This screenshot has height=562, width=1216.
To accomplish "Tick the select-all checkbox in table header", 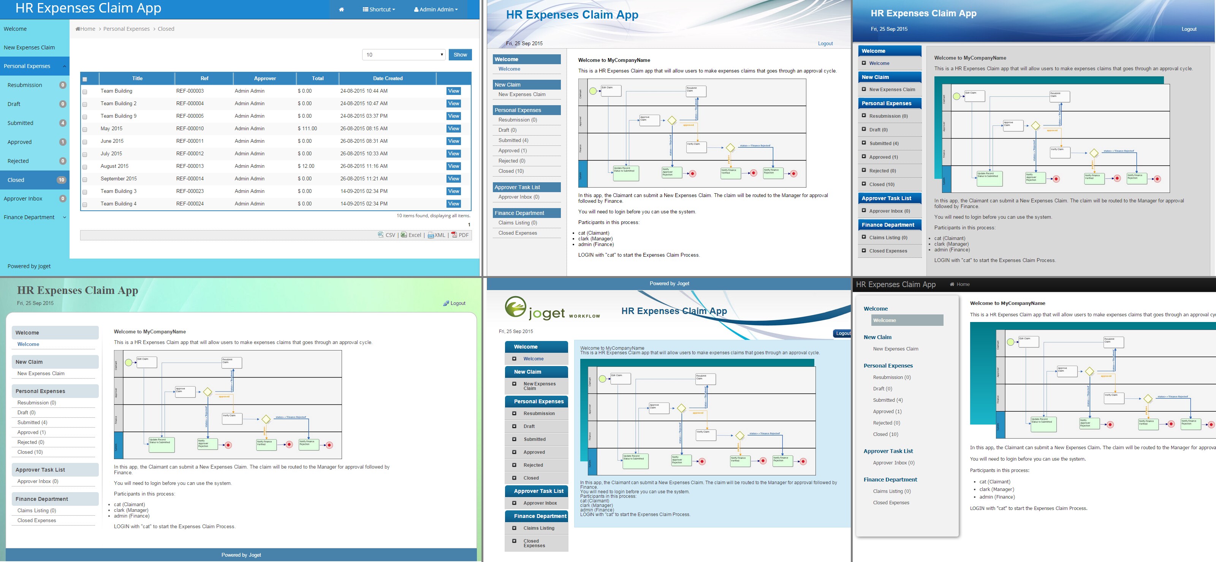I will (x=85, y=79).
